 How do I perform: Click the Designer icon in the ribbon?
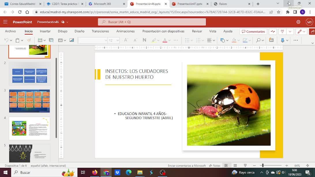point(271,40)
